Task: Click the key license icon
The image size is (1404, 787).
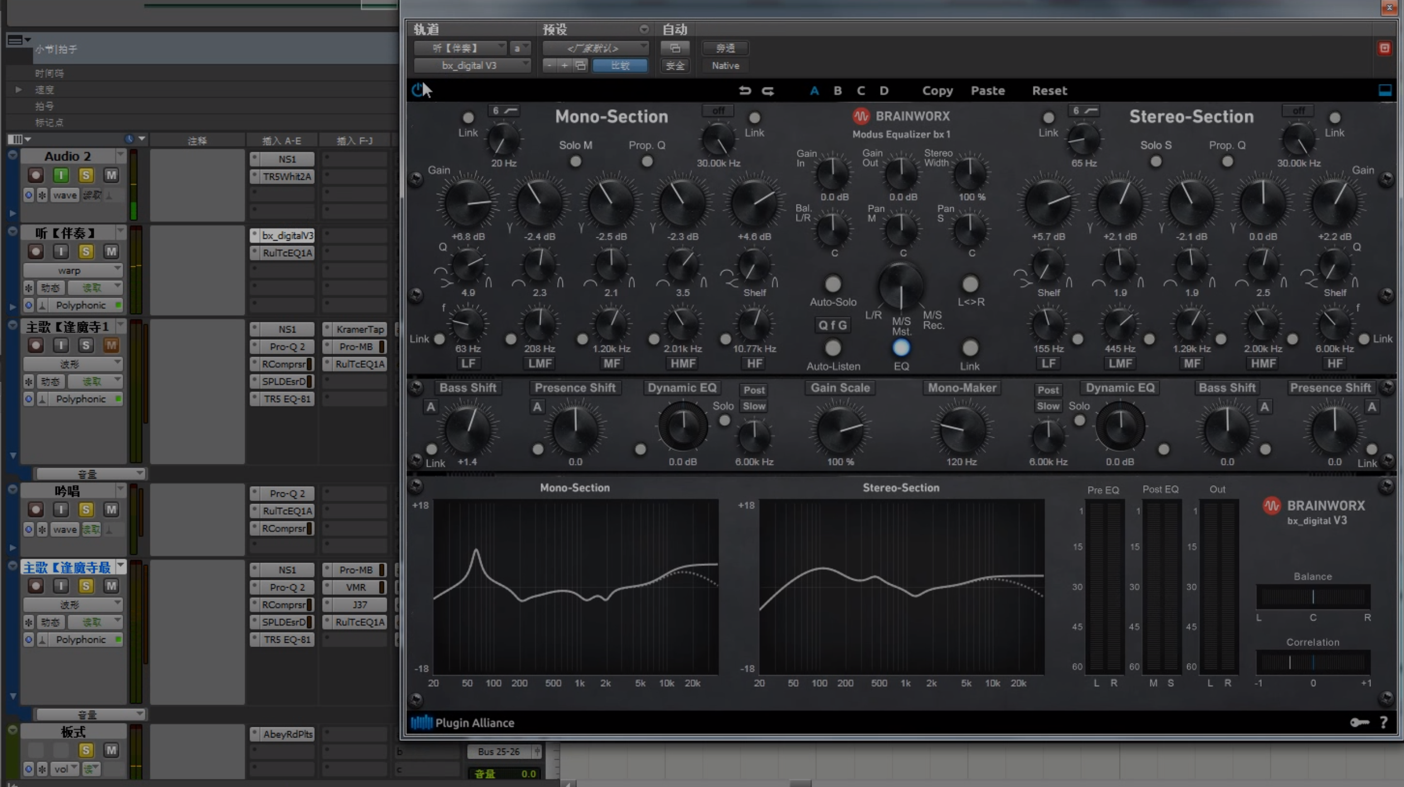Action: click(x=1359, y=722)
